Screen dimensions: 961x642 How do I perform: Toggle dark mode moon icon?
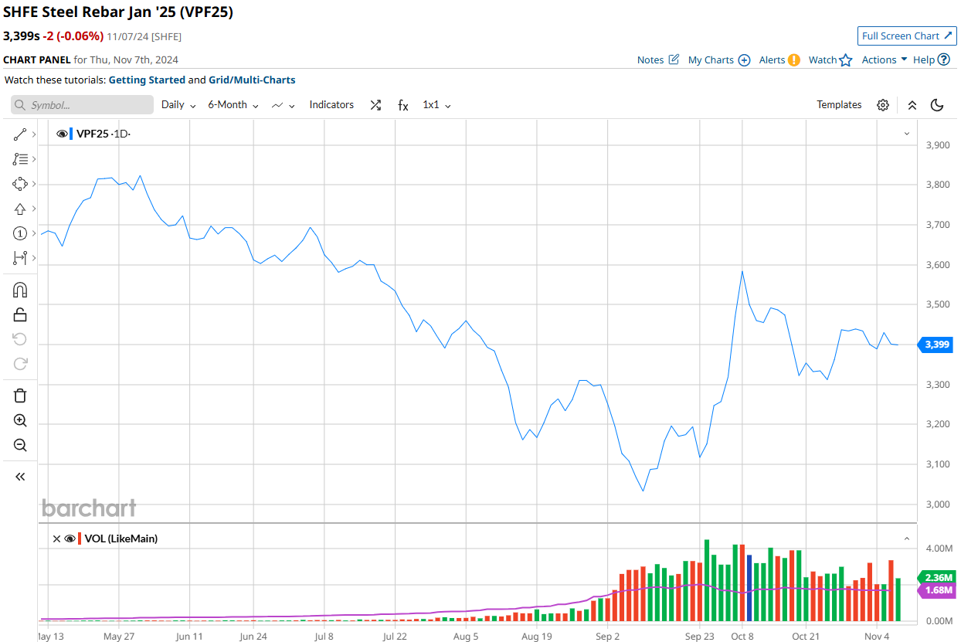[x=937, y=105]
